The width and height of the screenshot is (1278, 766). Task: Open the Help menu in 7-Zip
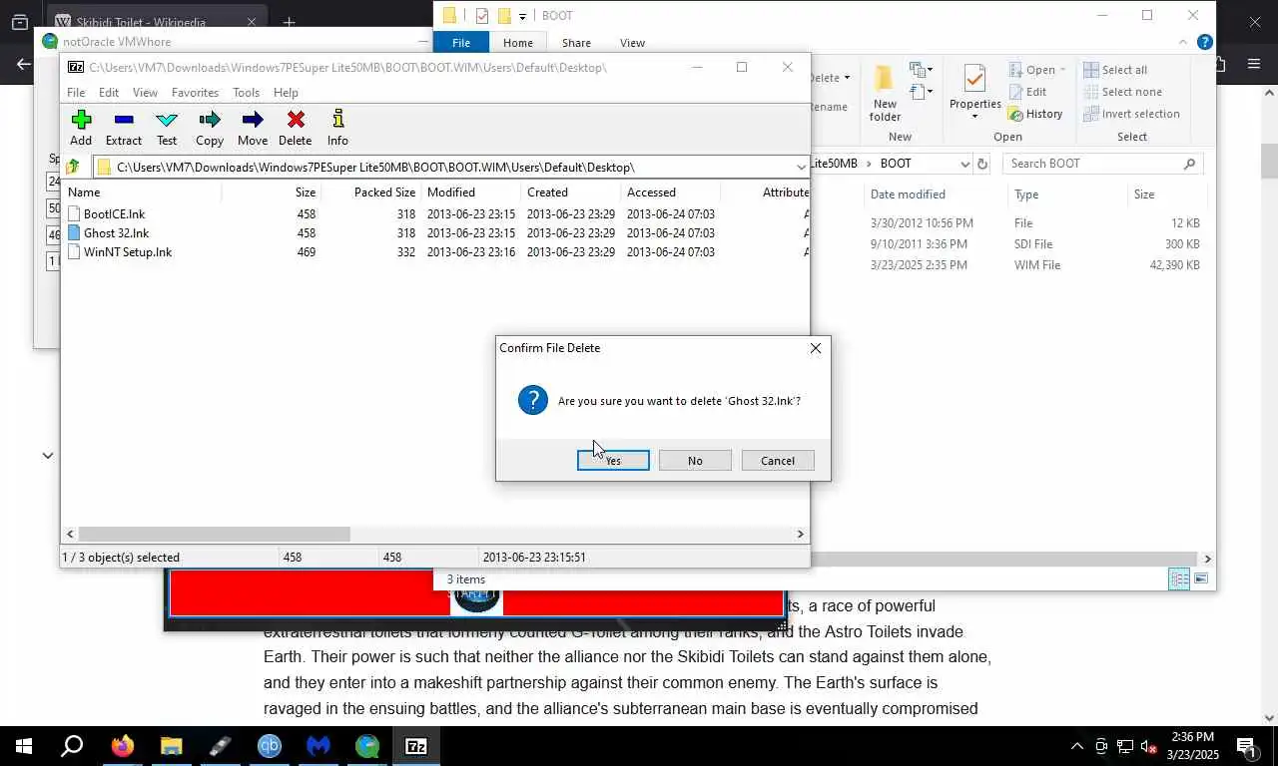coord(286,93)
